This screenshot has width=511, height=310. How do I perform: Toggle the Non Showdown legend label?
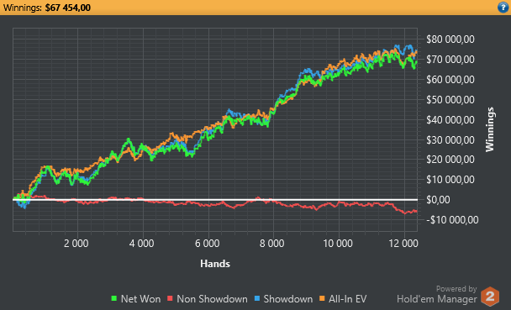click(x=212, y=298)
